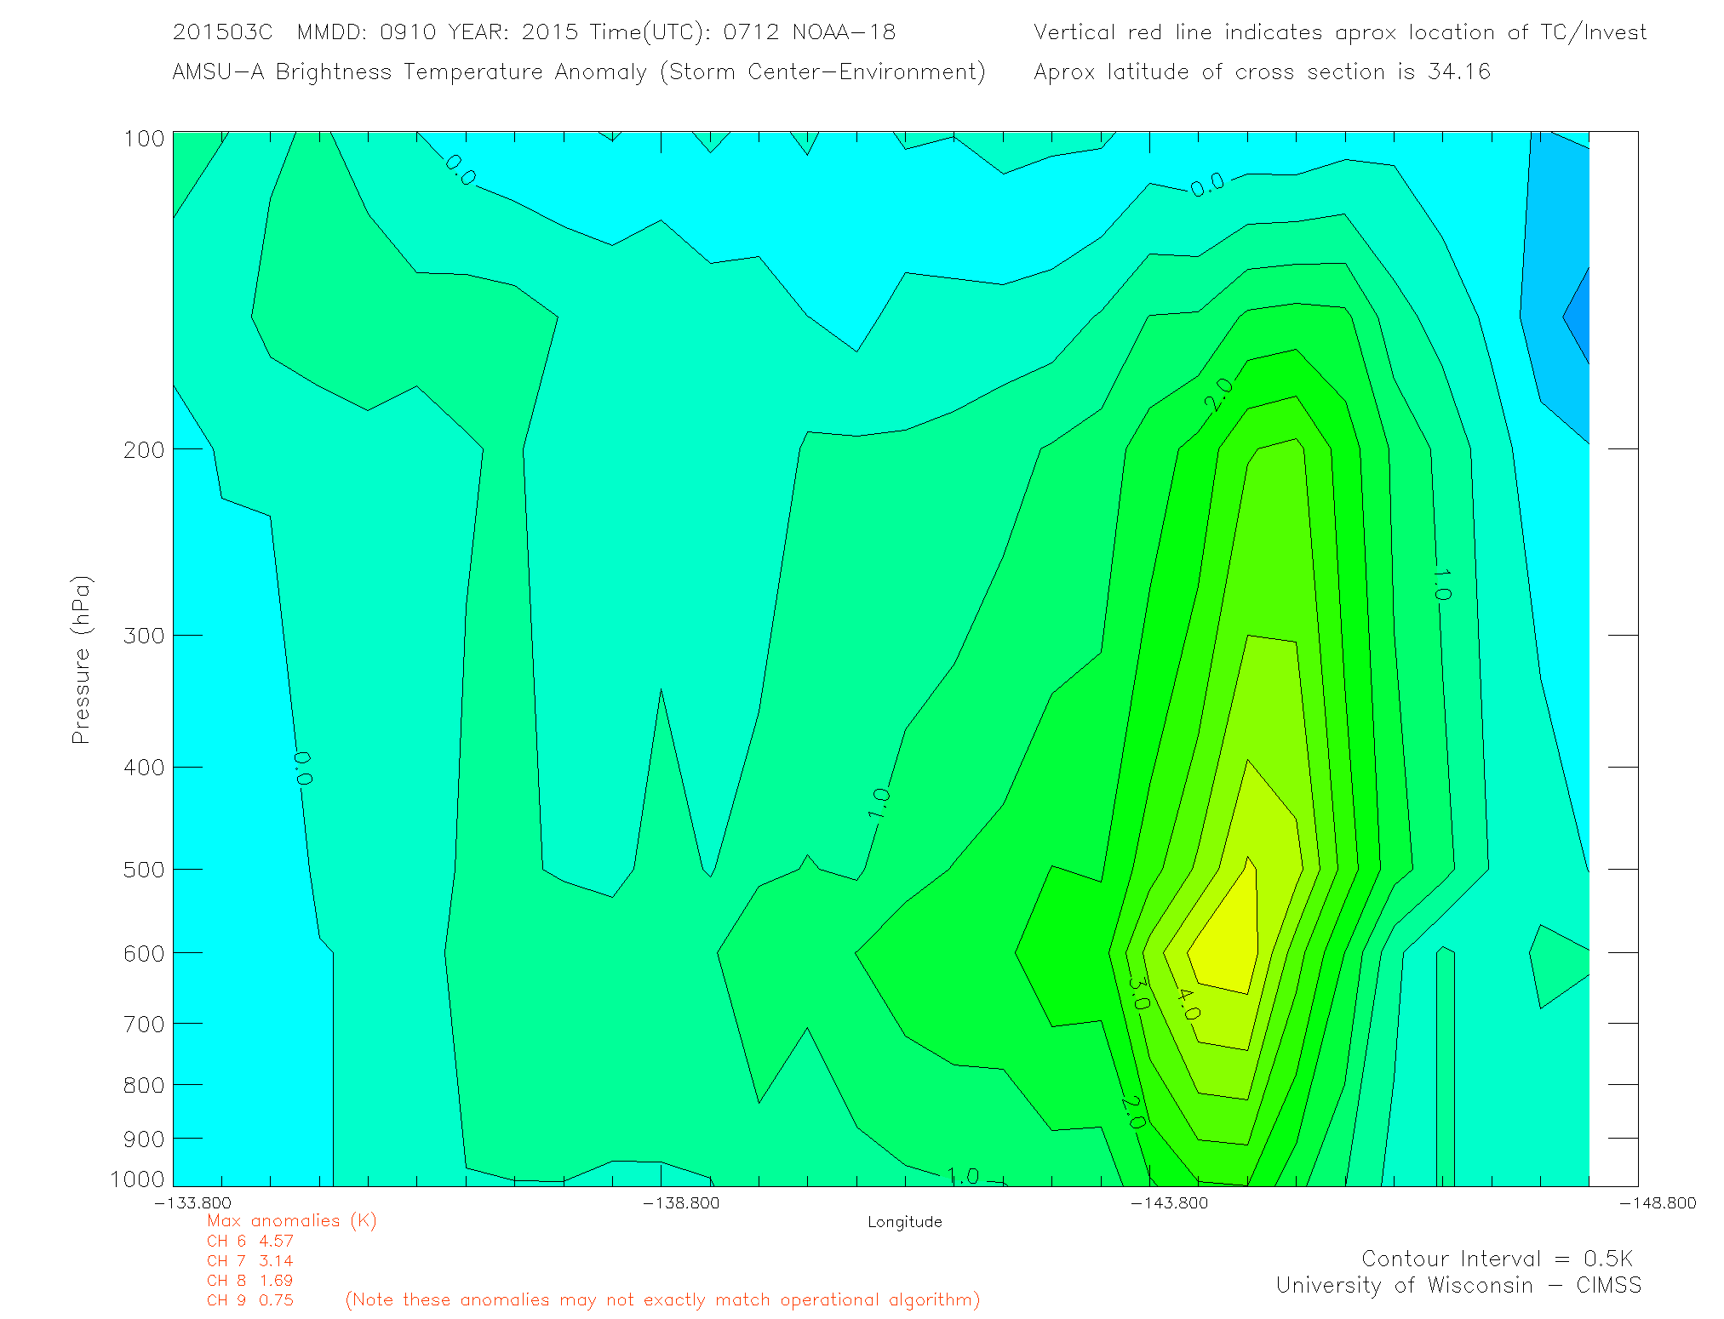Click the -148.800 longitude label
1724x1319 pixels.
point(1658,1202)
